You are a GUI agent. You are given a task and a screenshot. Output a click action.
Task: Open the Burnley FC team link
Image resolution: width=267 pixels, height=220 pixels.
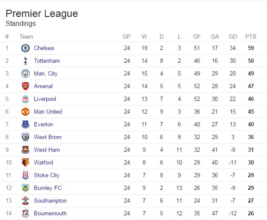tap(48, 188)
